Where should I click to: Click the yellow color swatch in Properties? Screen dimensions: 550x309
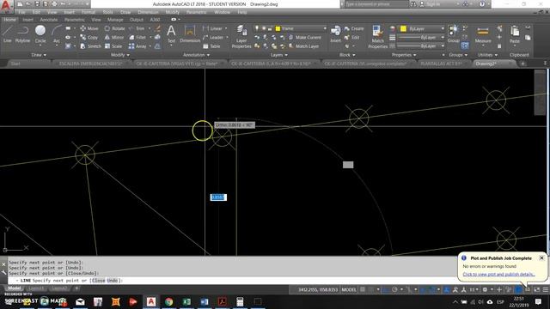coord(403,28)
